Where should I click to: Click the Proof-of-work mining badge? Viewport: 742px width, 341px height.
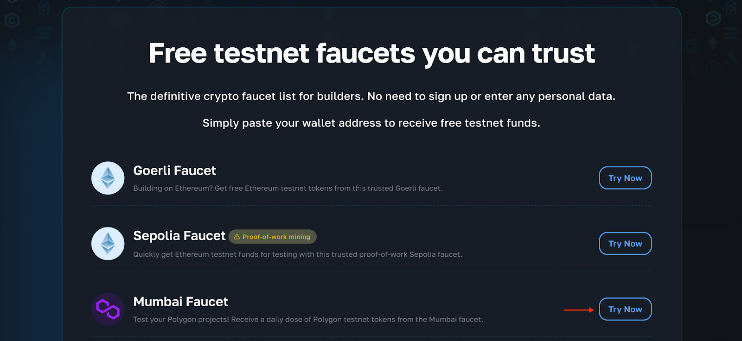[273, 237]
